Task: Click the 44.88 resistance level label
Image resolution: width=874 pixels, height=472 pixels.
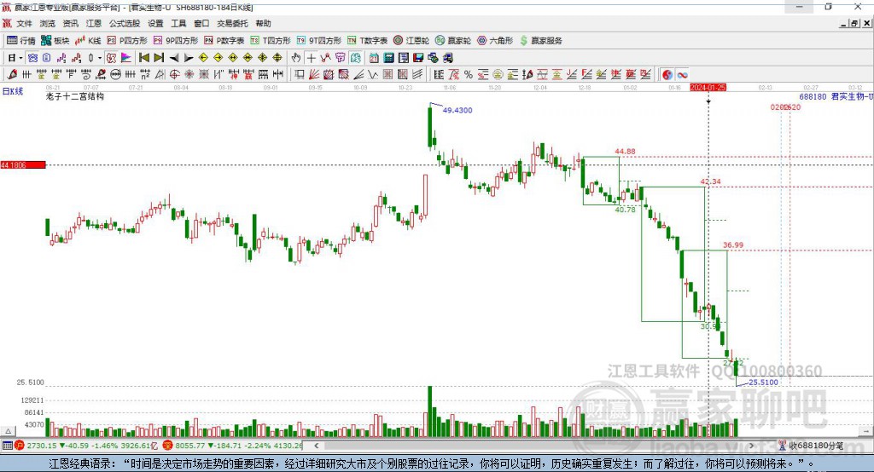Action: [x=625, y=152]
